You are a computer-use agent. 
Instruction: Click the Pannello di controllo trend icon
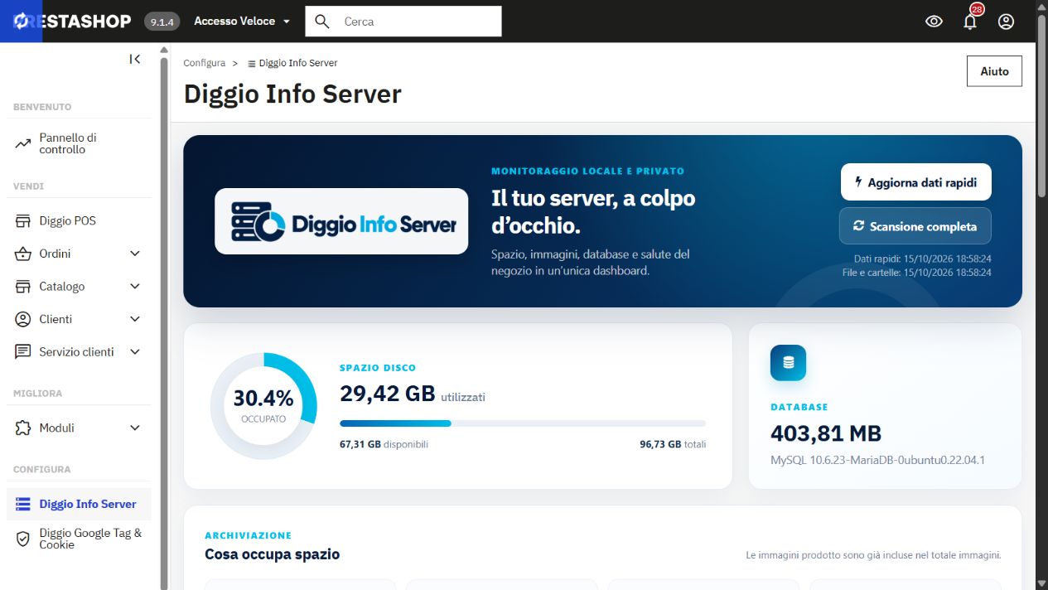click(x=23, y=143)
